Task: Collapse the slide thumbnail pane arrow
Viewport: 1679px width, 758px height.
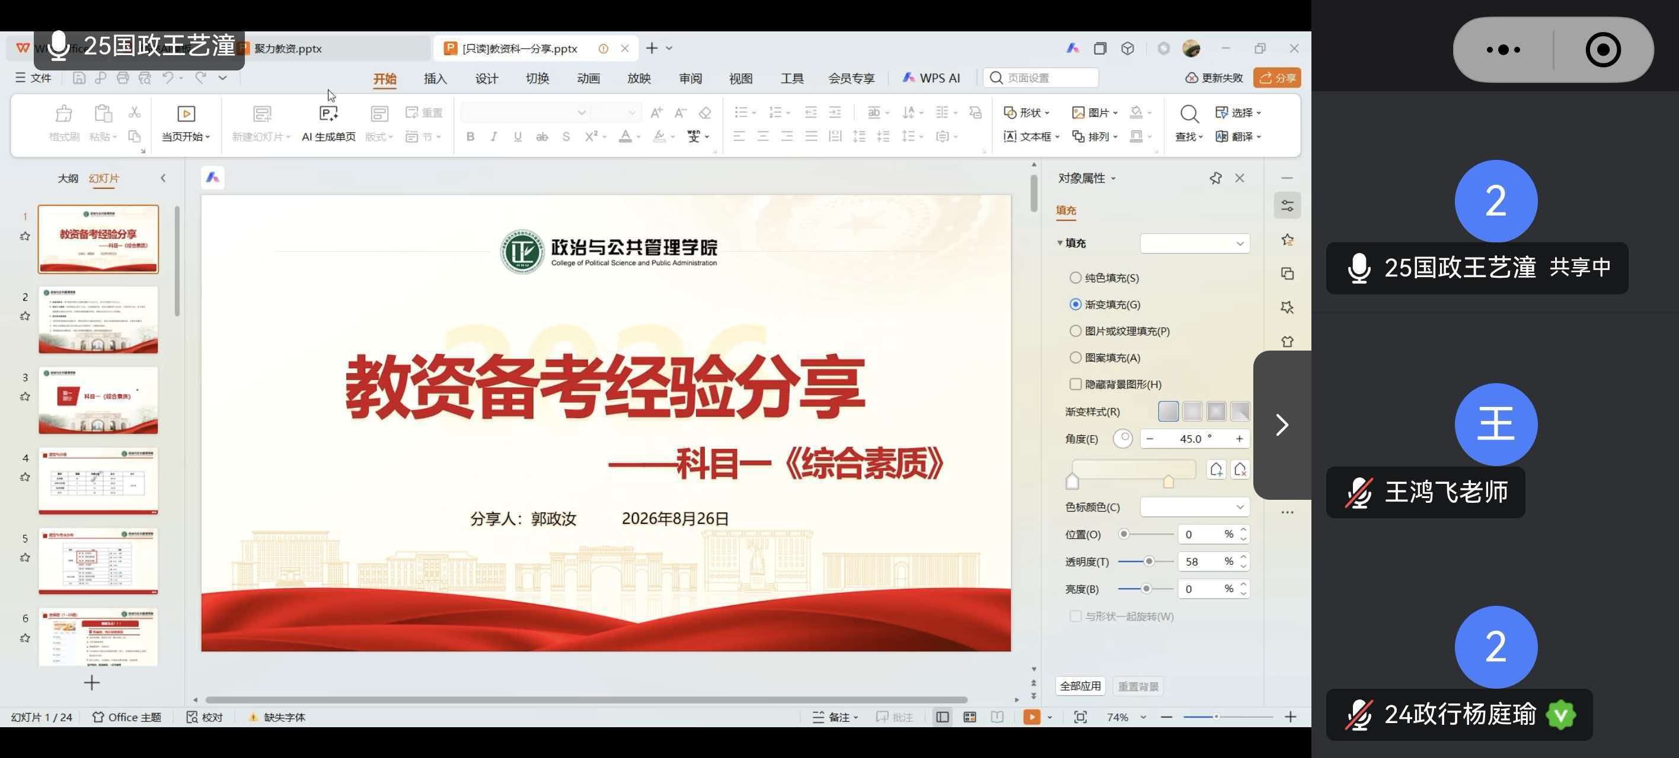Action: 163,178
